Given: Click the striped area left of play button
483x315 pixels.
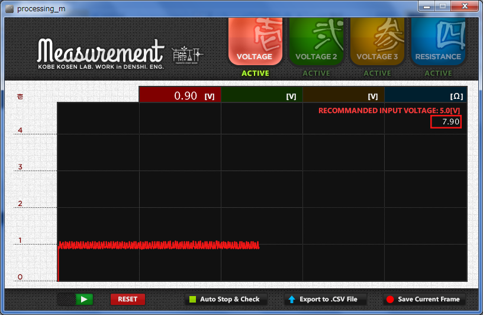Looking at the screenshot, I should coord(66,299).
